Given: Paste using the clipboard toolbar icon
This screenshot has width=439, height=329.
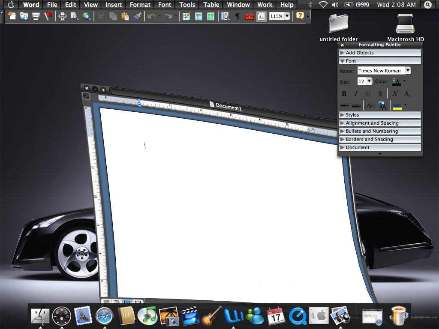Looking at the screenshot, I should point(125,16).
